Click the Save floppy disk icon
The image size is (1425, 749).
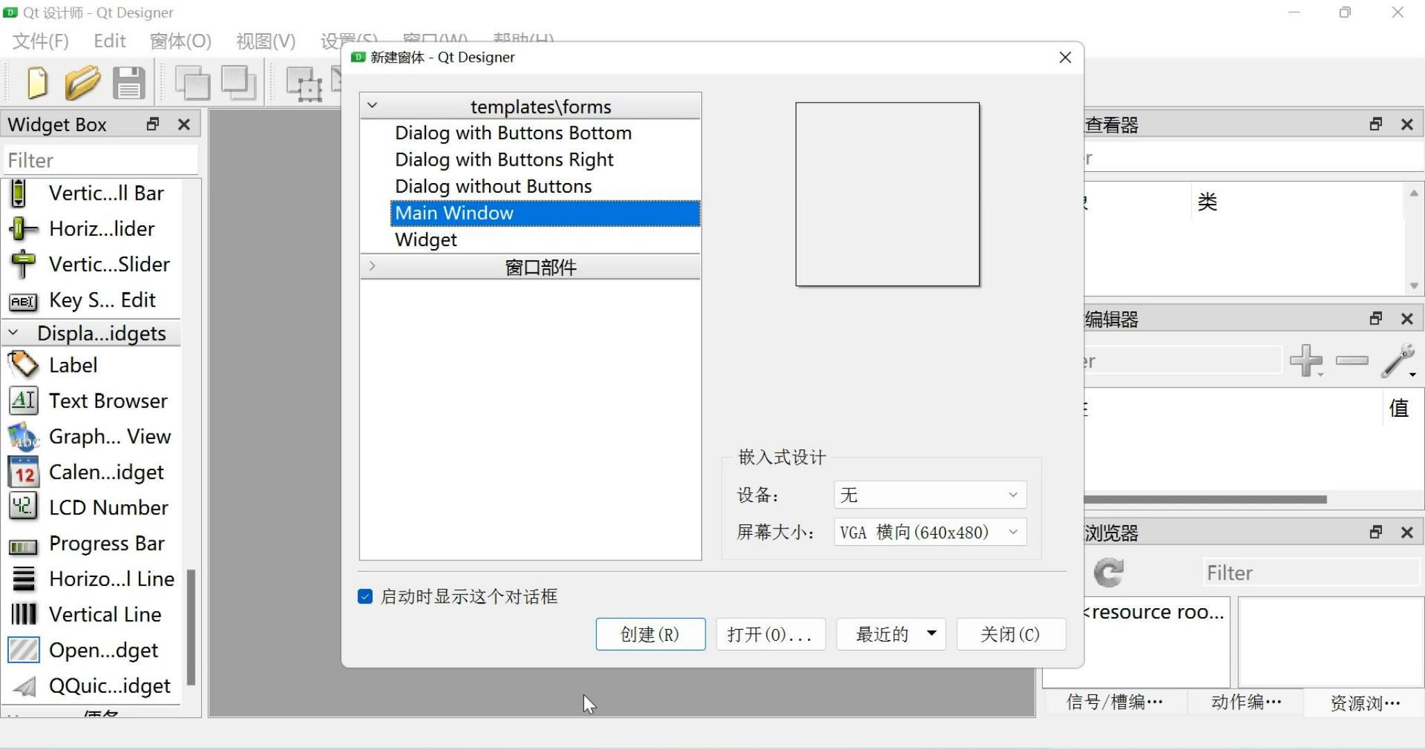[129, 83]
